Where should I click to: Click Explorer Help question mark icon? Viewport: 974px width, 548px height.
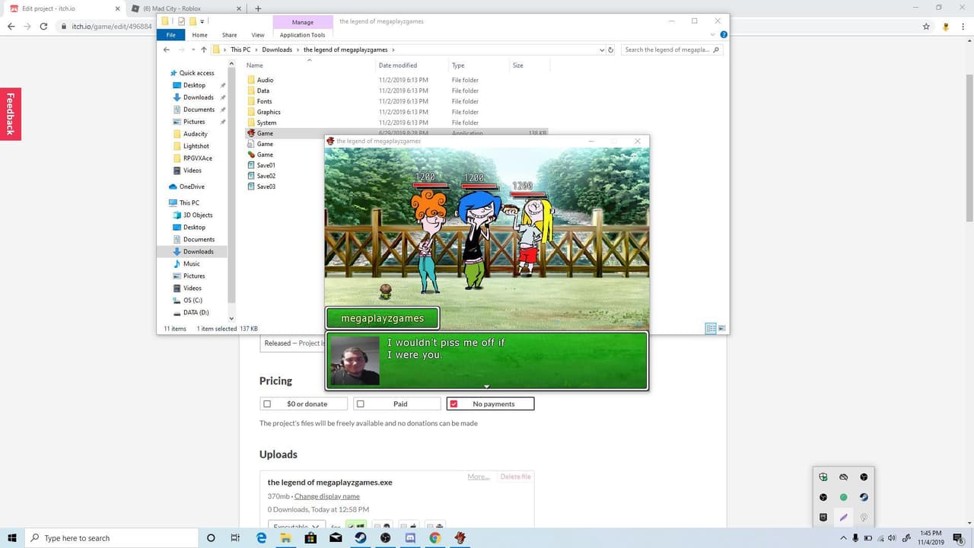(724, 35)
